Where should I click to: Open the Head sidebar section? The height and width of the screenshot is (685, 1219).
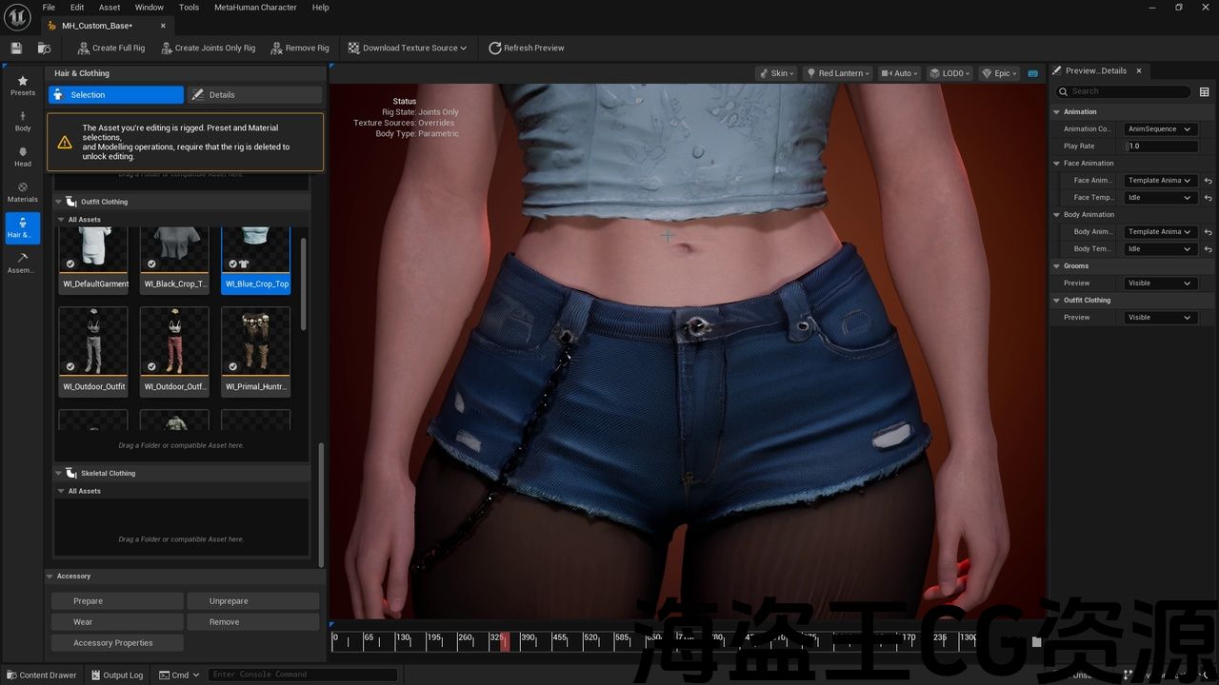click(23, 156)
